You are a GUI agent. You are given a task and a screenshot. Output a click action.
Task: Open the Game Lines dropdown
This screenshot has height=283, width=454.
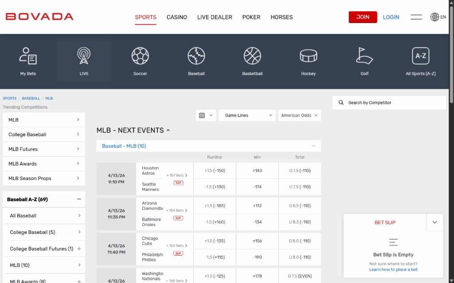(x=247, y=115)
